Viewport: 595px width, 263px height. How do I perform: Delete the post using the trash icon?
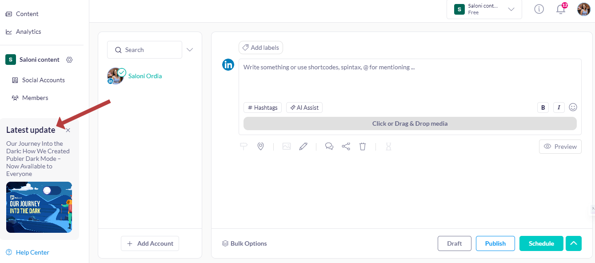point(363,146)
